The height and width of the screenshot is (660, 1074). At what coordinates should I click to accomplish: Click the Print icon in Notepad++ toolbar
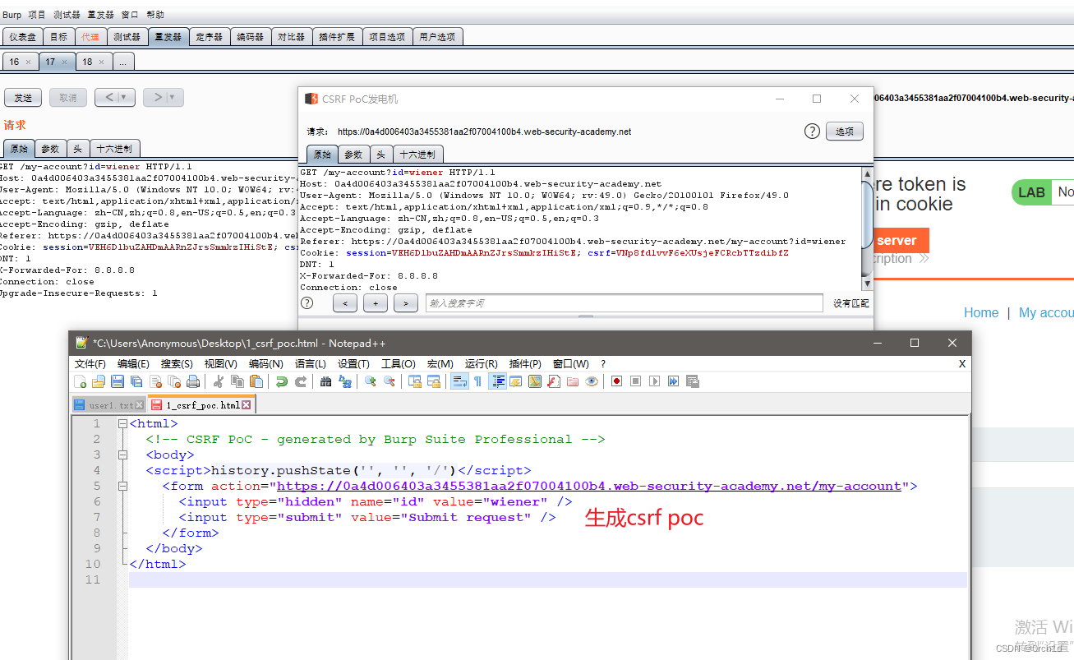point(193,381)
